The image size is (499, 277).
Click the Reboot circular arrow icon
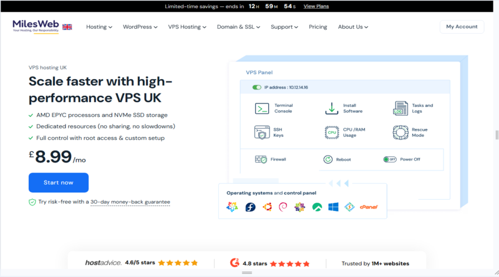pos(328,159)
